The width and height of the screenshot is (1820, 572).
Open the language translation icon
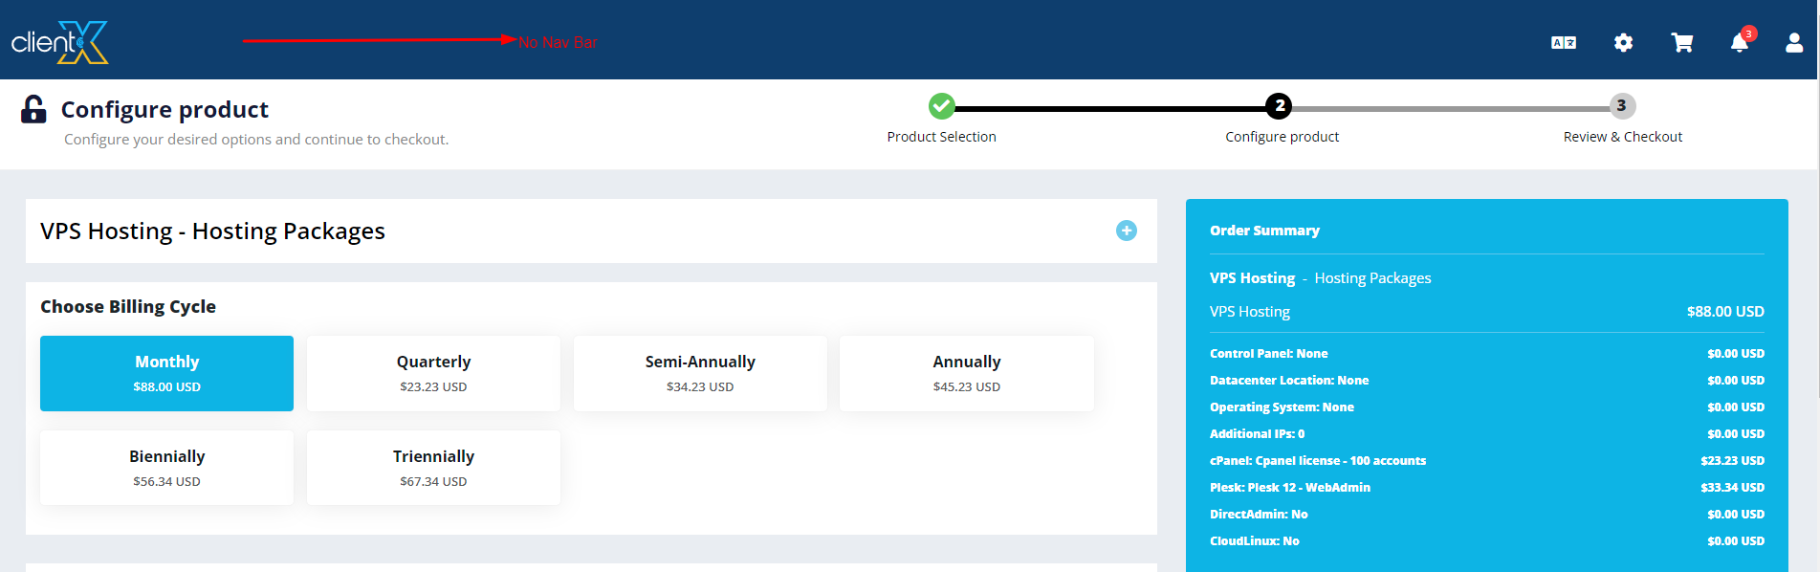[x=1564, y=43]
